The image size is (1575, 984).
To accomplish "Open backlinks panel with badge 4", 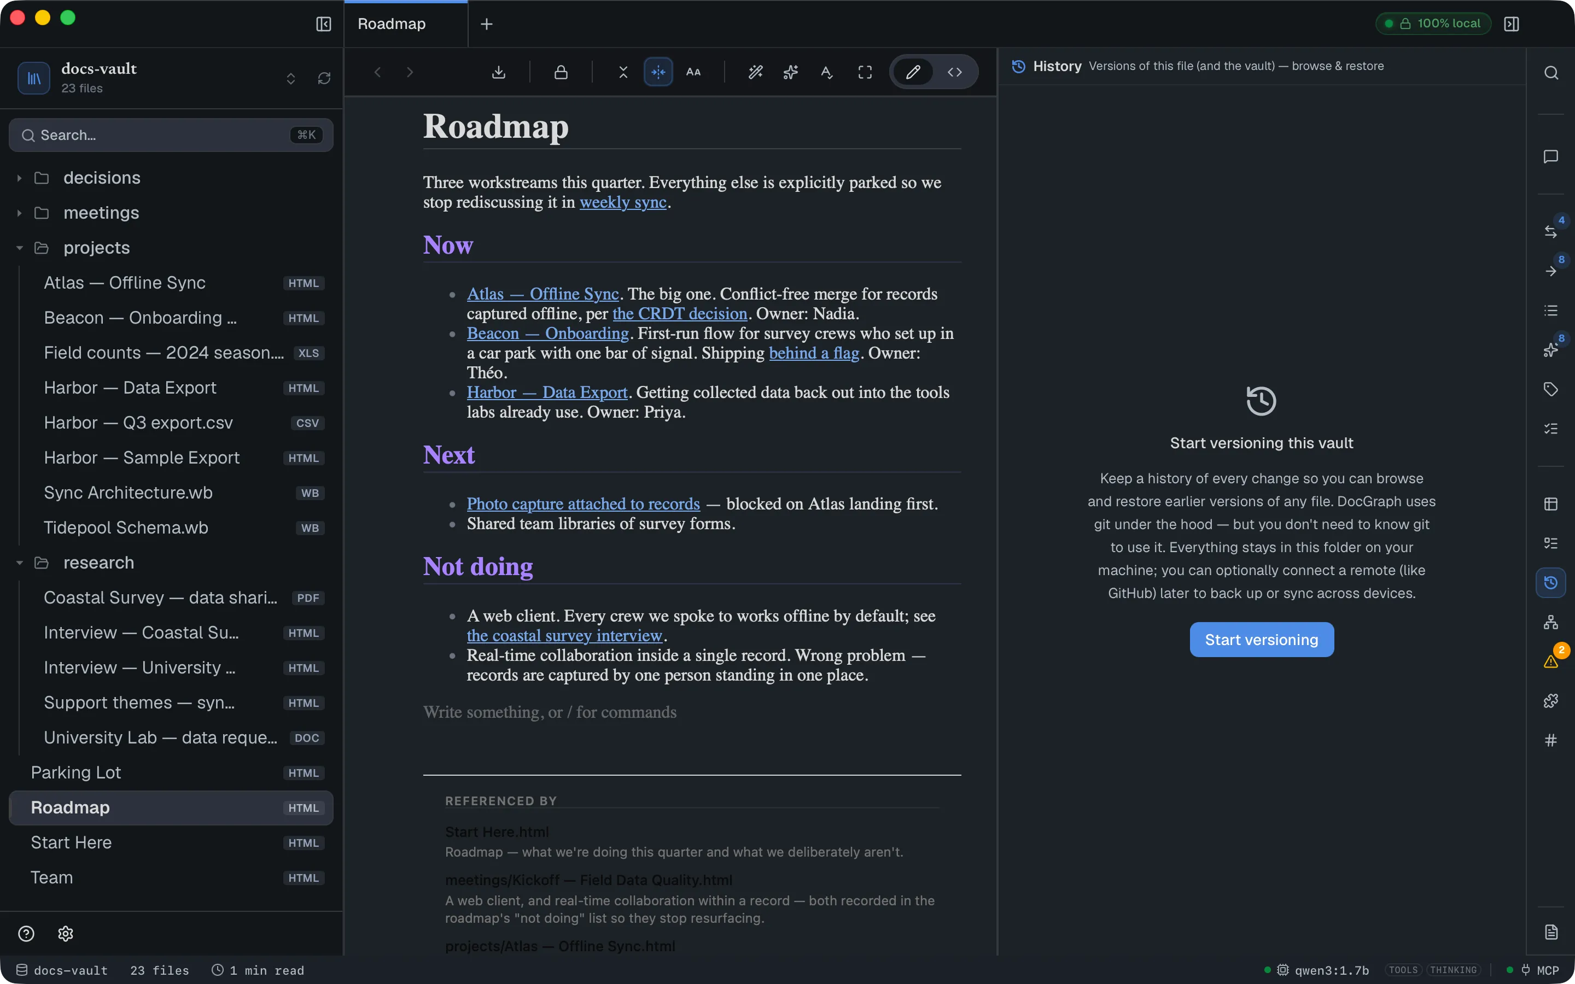I will pyautogui.click(x=1551, y=231).
